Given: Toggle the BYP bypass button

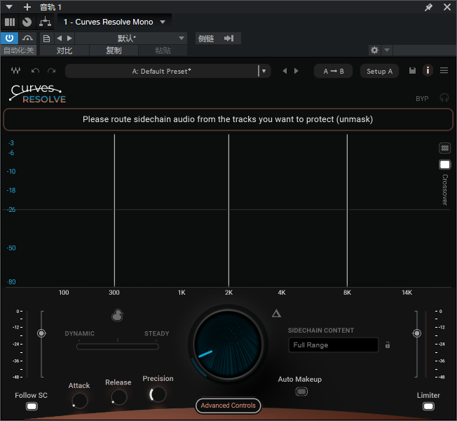Looking at the screenshot, I should (x=422, y=99).
